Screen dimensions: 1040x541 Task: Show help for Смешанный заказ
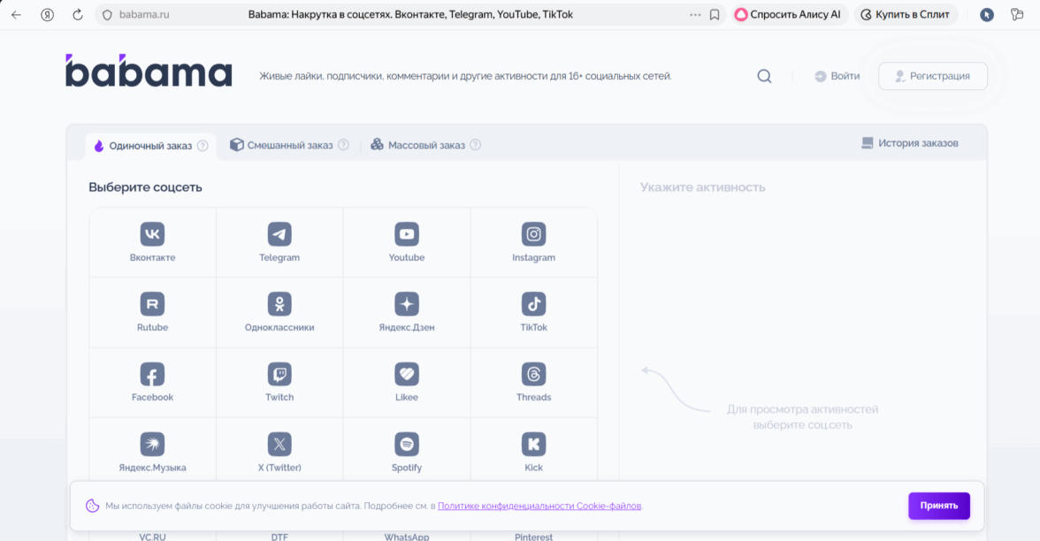pyautogui.click(x=343, y=145)
